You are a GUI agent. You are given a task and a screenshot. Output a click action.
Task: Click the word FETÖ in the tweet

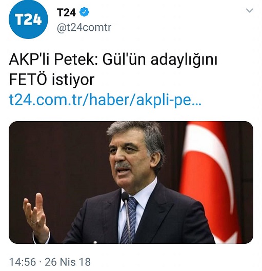[28, 80]
